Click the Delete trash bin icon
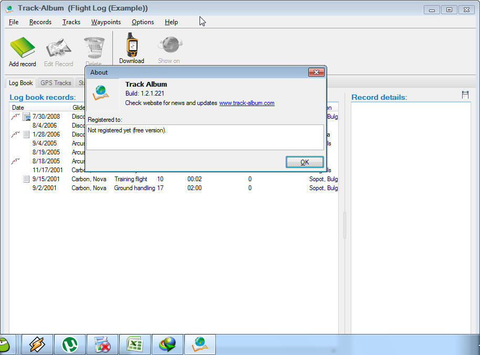Screen dimensions: 480x355 point(94,48)
